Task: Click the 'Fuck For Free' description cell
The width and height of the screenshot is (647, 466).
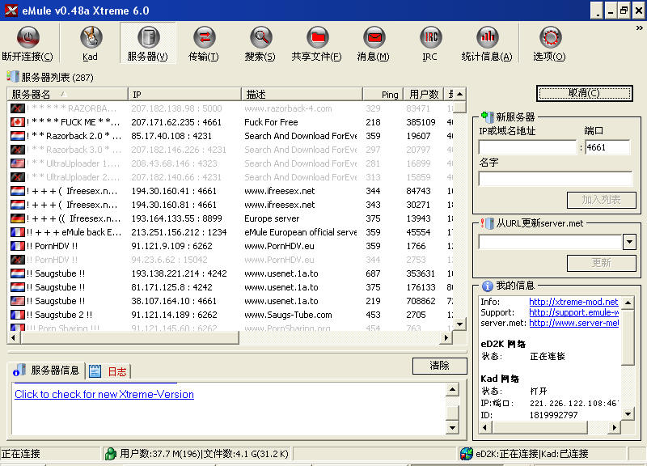Action: pos(271,122)
